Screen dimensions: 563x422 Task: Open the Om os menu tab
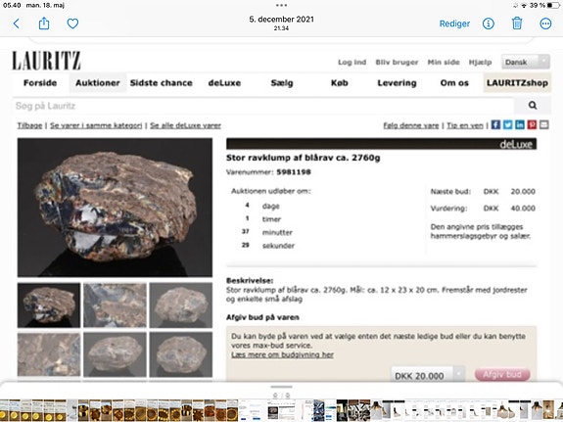point(454,83)
